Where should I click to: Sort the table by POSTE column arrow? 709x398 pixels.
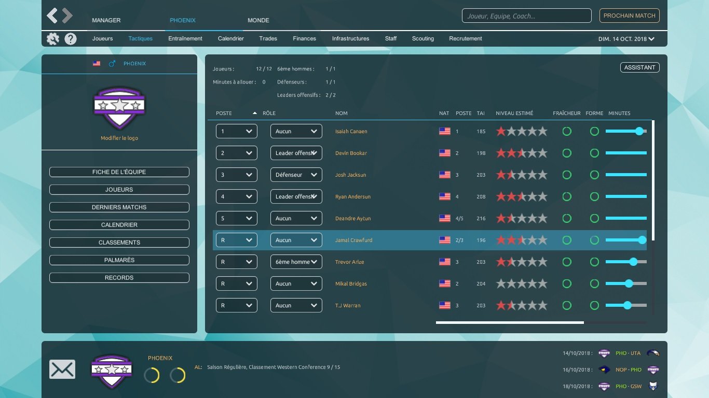(x=254, y=113)
